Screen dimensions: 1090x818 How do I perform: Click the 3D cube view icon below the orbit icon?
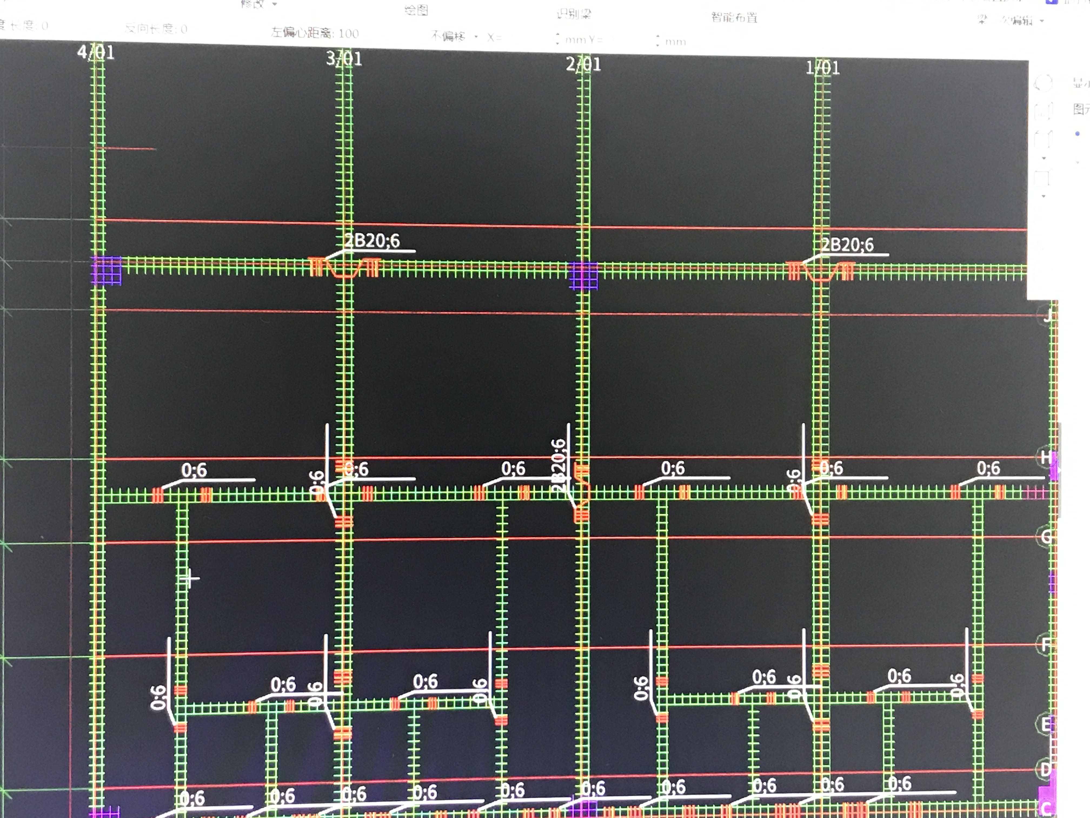(x=1043, y=111)
